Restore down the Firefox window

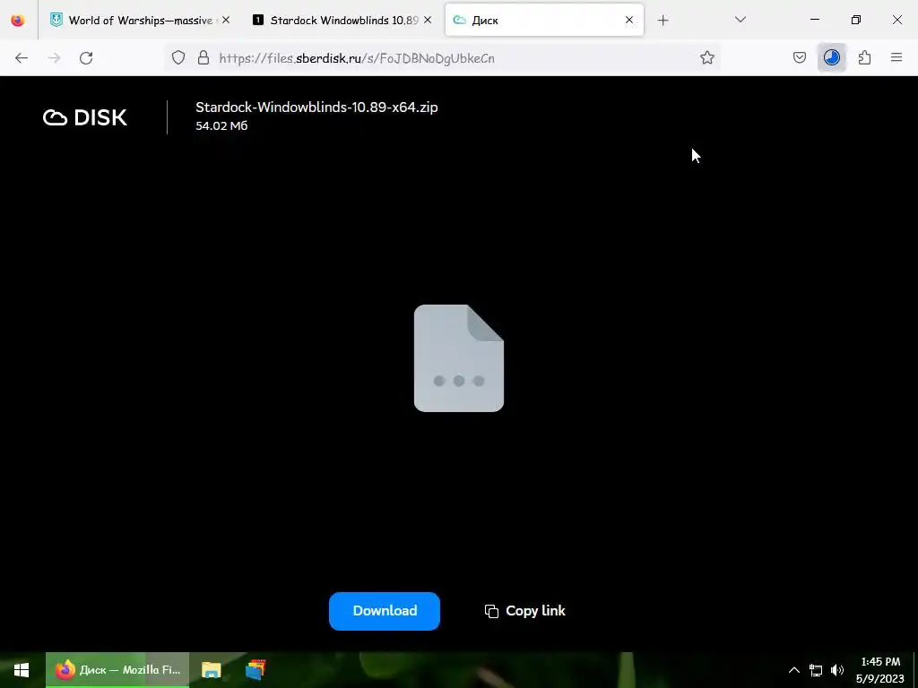(x=856, y=20)
